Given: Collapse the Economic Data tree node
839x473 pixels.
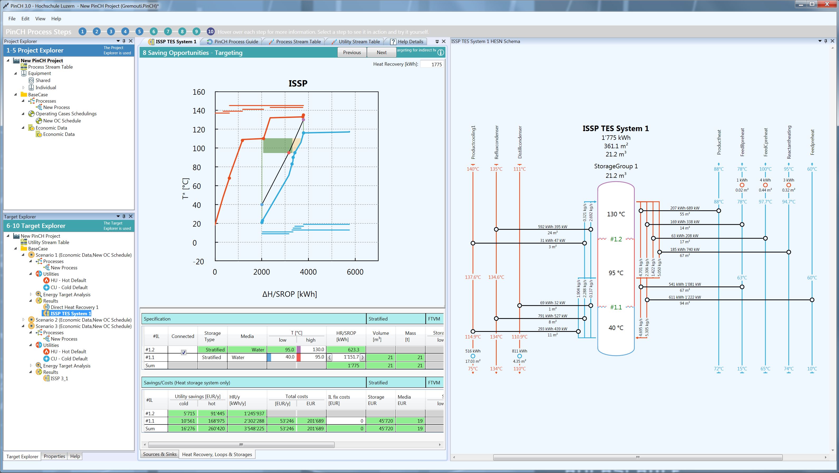Looking at the screenshot, I should pyautogui.click(x=23, y=128).
